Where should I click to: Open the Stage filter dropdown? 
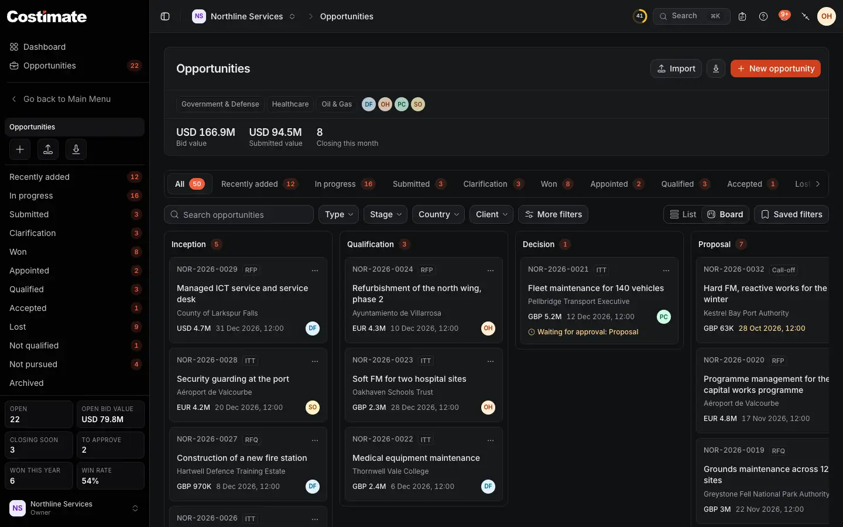pos(385,214)
